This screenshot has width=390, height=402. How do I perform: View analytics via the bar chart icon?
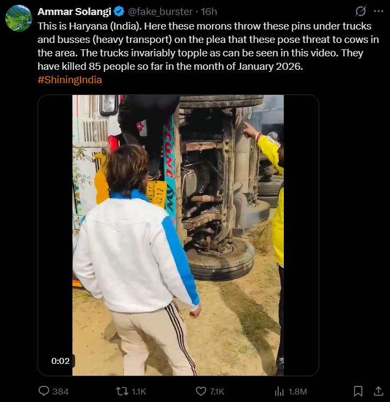pos(279,391)
